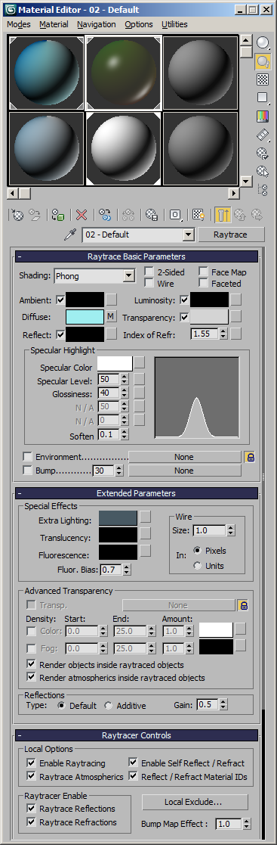This screenshot has width=277, height=845.
Task: Click the Get Material icon
Action: tap(17, 215)
